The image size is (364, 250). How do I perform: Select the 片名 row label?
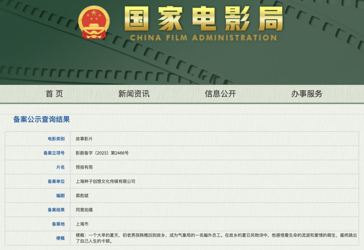click(60, 167)
